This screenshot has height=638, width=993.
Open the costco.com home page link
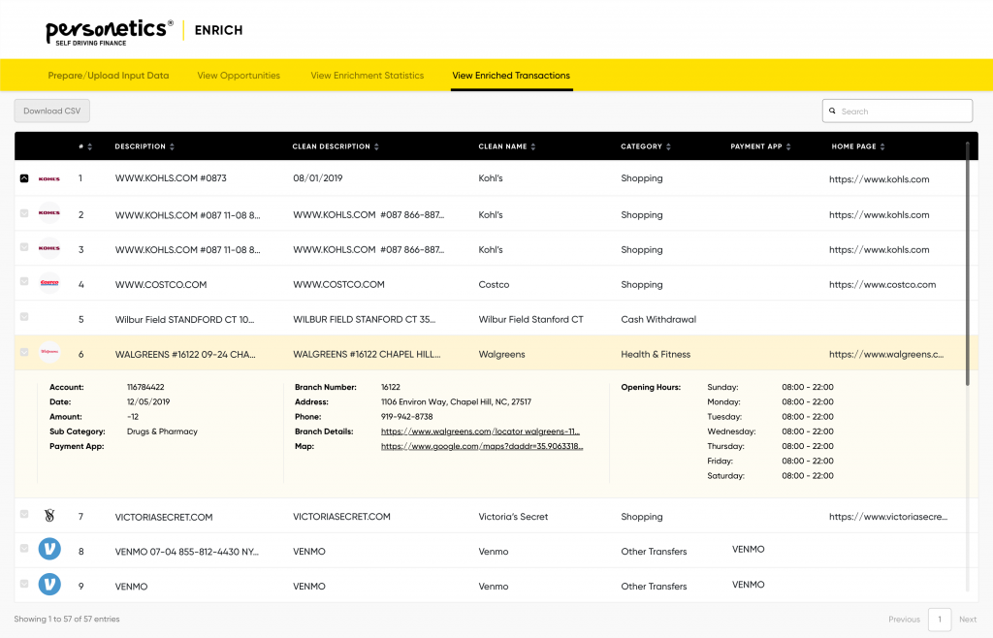pyautogui.click(x=882, y=285)
